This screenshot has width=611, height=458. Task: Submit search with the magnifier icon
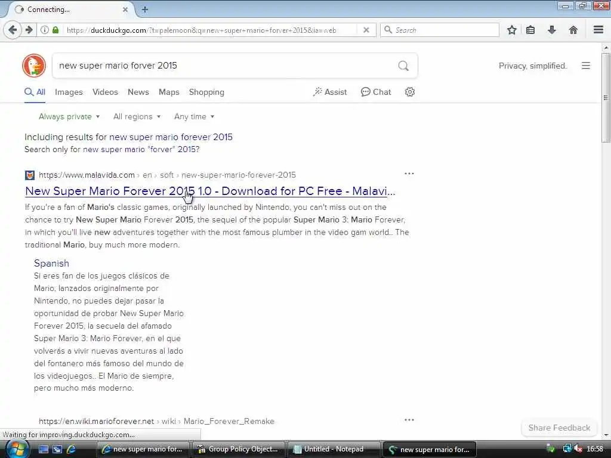(x=403, y=66)
